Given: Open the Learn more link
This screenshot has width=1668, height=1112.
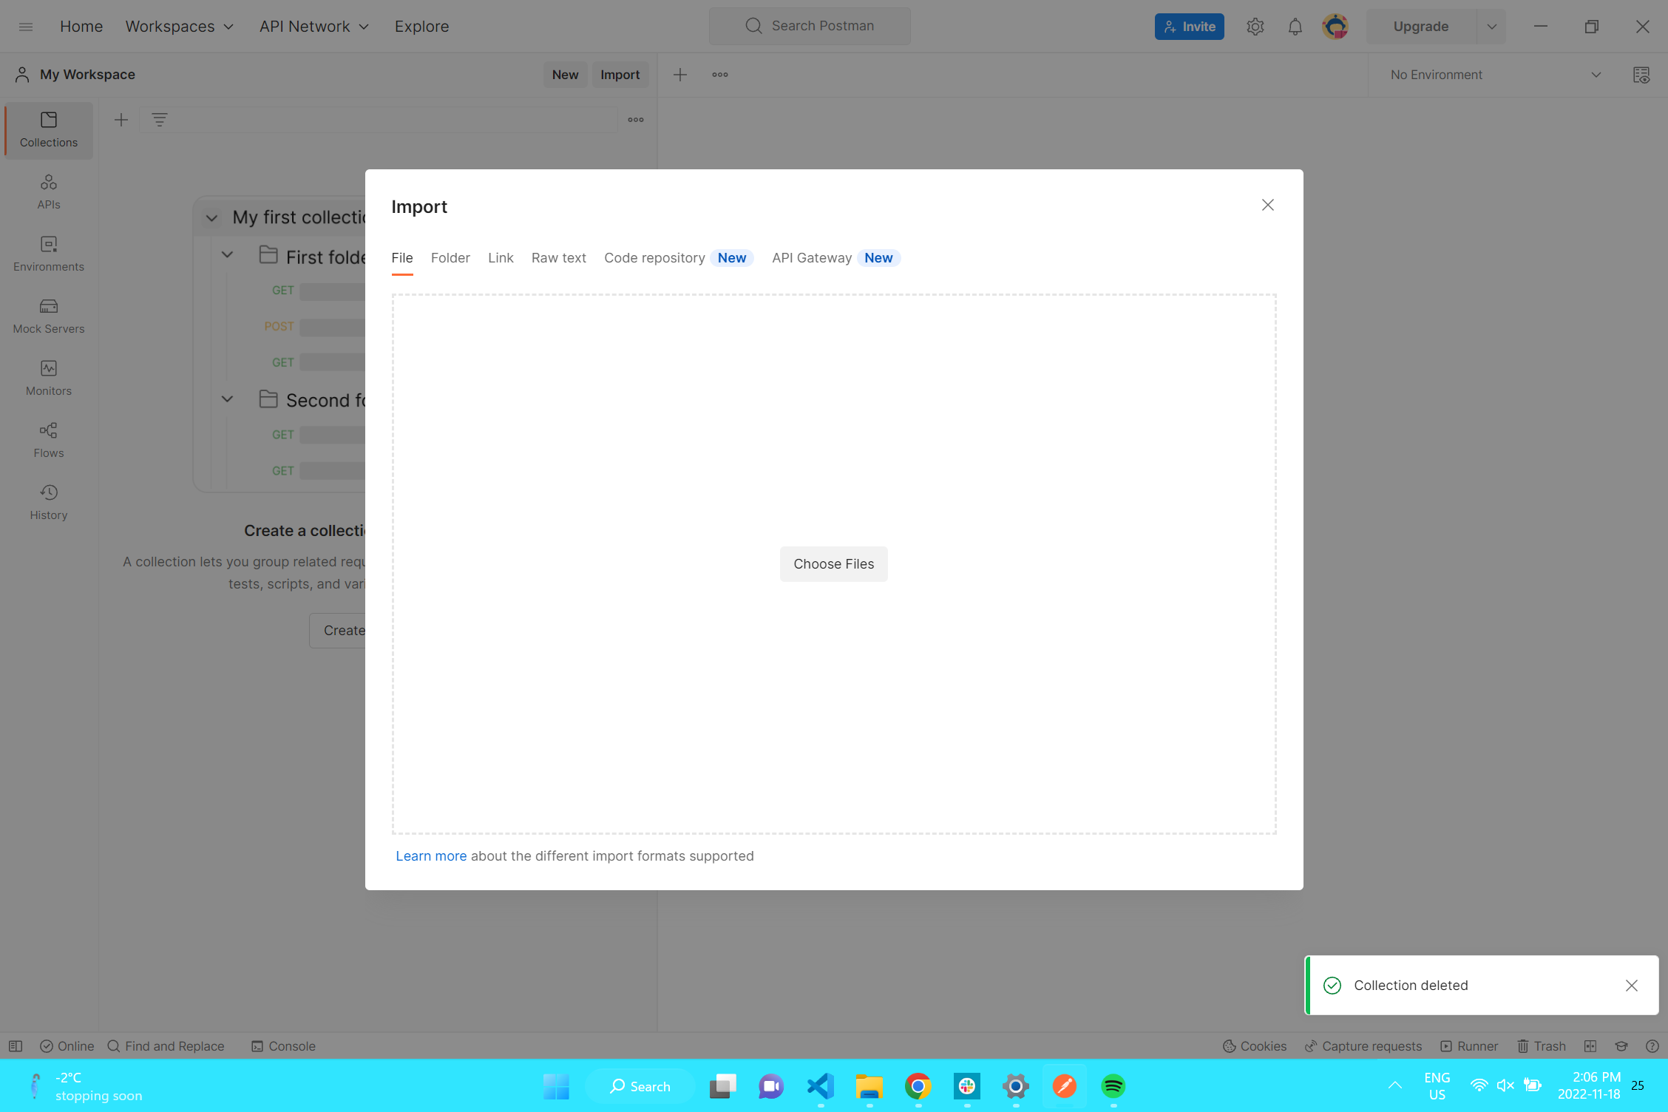Looking at the screenshot, I should (x=431, y=855).
